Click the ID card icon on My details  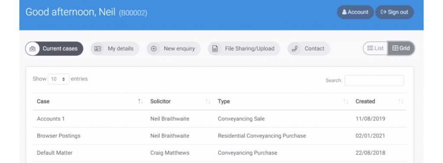click(x=98, y=48)
